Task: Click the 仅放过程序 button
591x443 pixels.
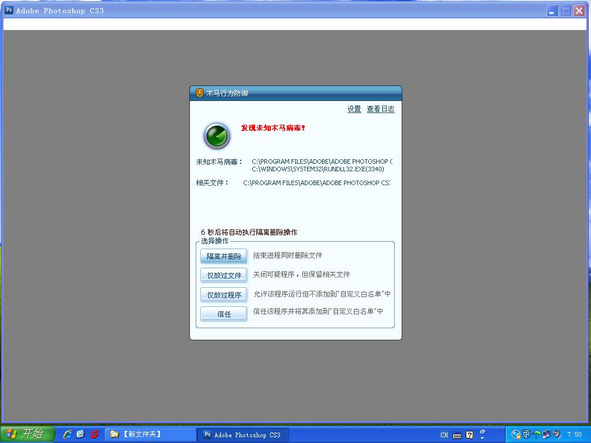Action: click(223, 295)
